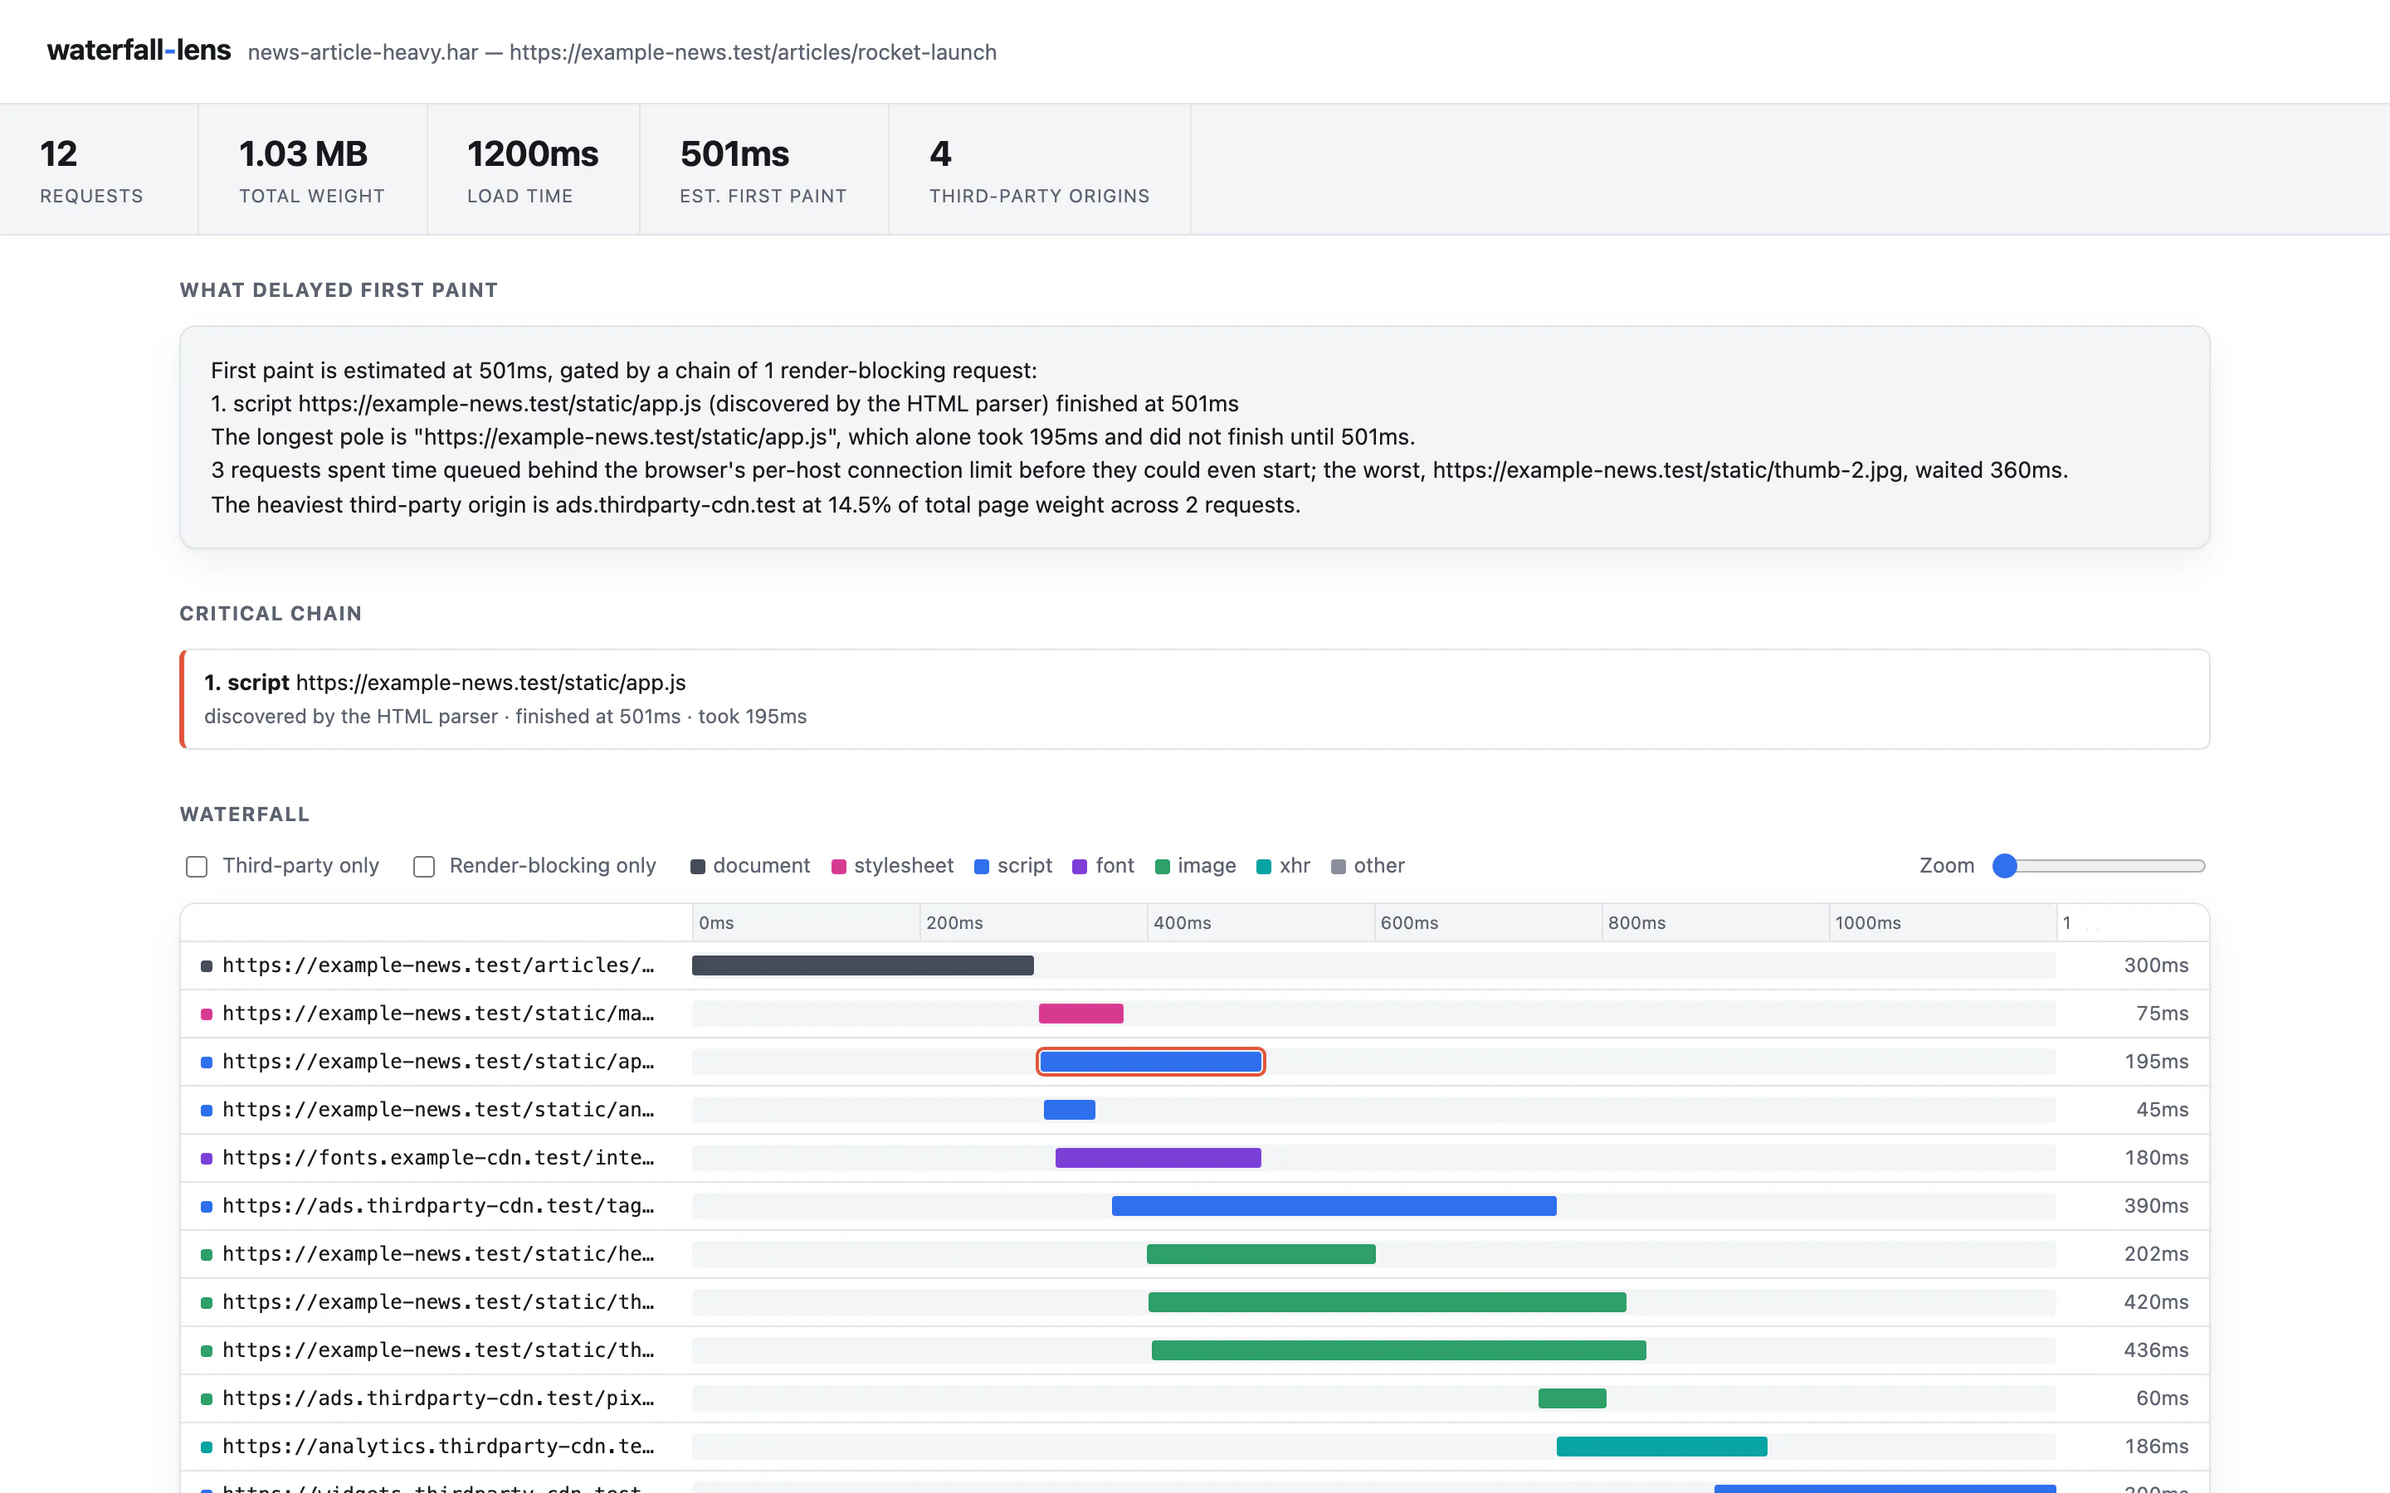Tick the Render-blocking only checkbox
Viewport: 2390px width, 1493px height.
click(x=424, y=866)
